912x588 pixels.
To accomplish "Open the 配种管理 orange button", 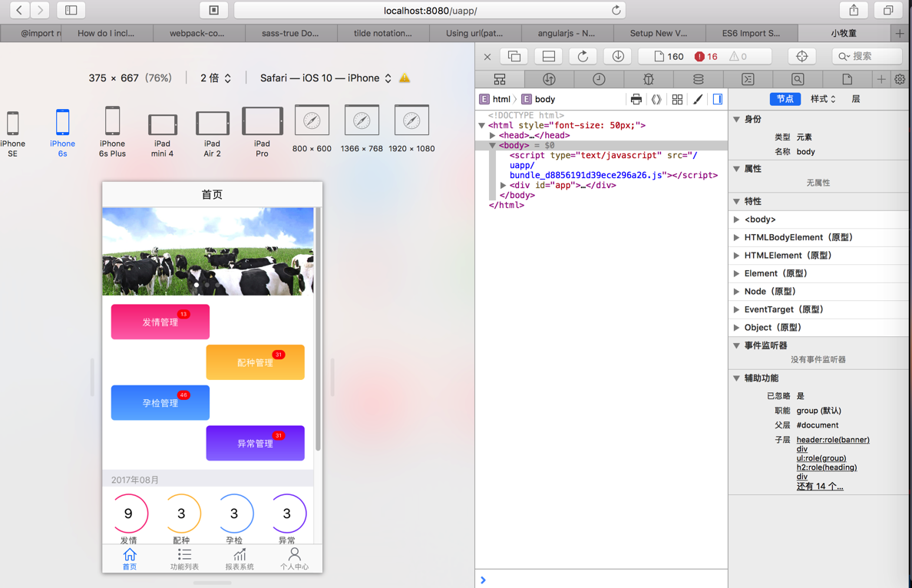I will pos(256,362).
